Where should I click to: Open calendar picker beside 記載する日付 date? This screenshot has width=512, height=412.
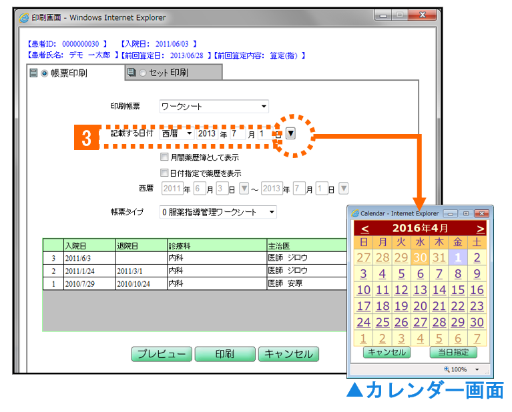[x=290, y=133]
